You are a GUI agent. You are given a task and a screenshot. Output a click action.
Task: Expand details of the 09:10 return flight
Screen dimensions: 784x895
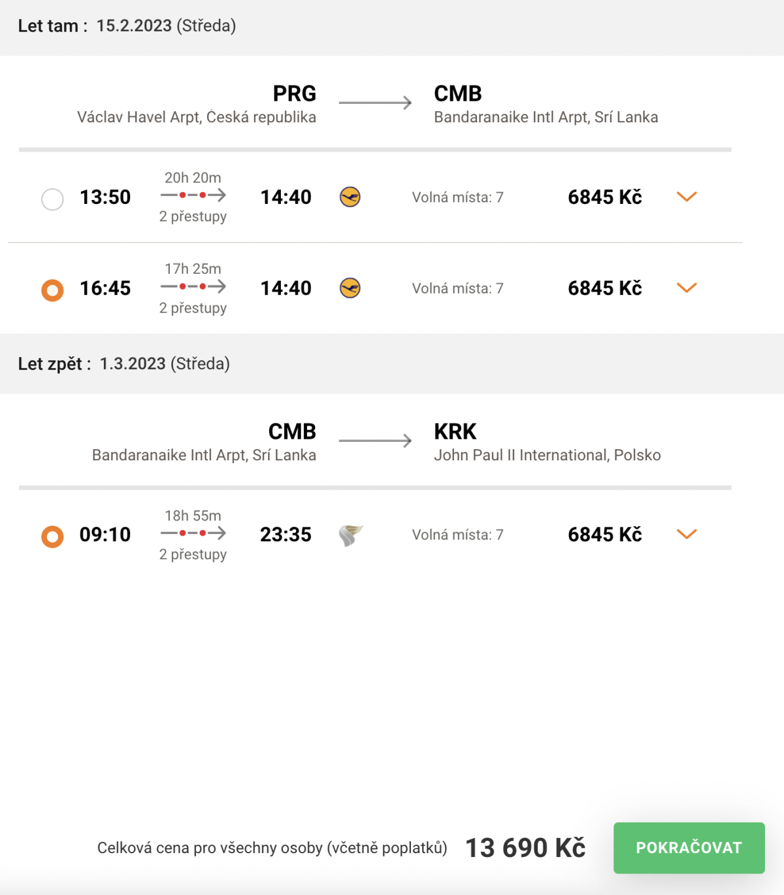(687, 534)
